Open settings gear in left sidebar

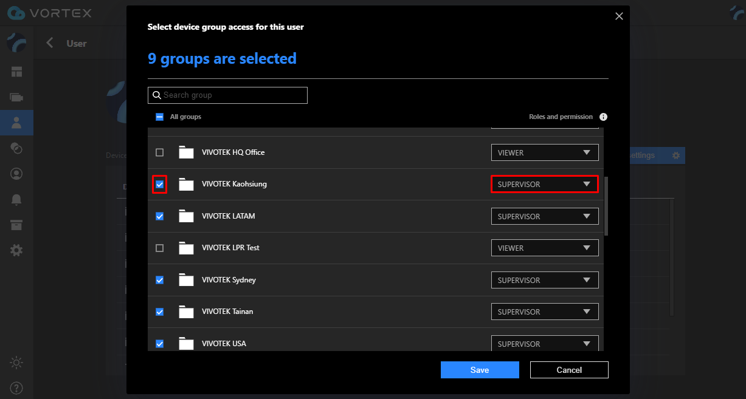(x=16, y=250)
